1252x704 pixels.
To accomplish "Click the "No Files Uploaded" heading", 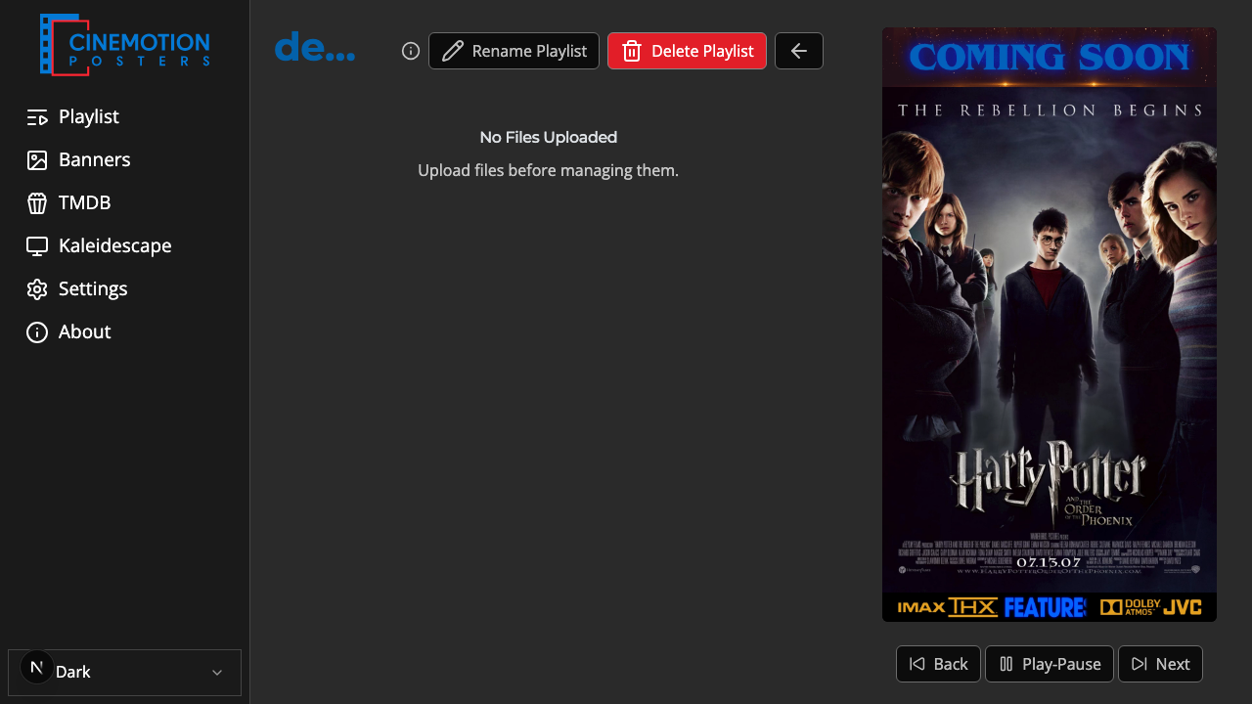I will tap(548, 138).
